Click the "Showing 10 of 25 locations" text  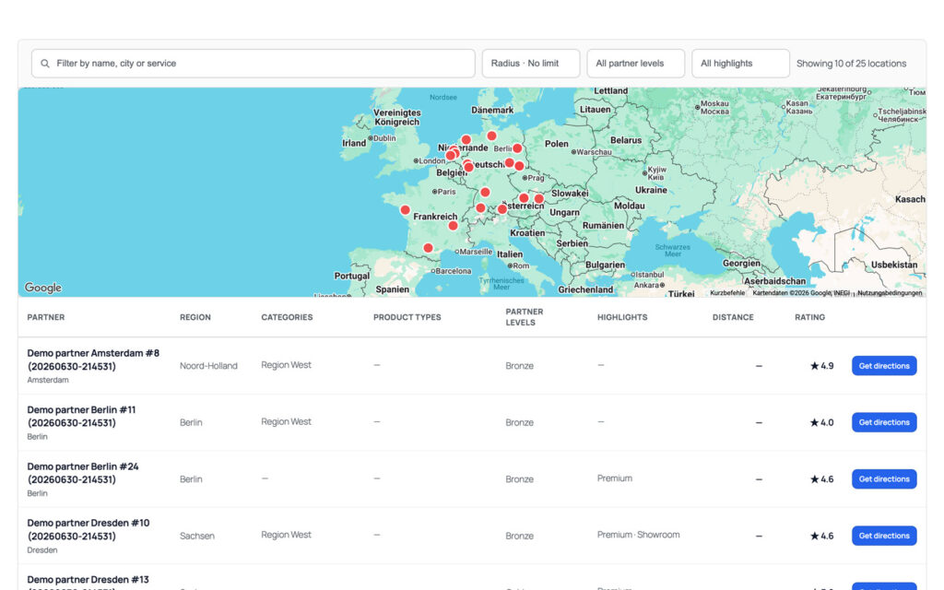[851, 64]
